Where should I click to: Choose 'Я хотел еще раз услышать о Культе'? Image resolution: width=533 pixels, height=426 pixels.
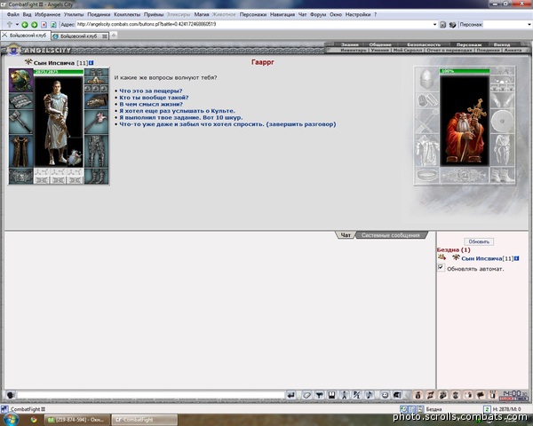click(x=177, y=111)
